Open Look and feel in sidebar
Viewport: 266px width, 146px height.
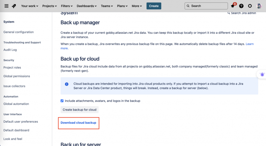[x=13, y=139]
